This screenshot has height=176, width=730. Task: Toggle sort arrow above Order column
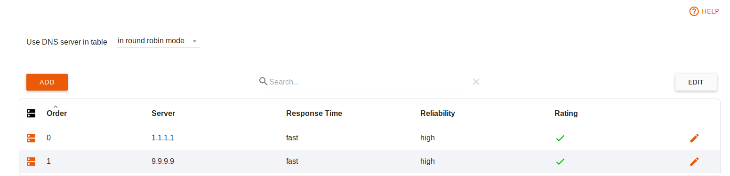[x=56, y=107]
